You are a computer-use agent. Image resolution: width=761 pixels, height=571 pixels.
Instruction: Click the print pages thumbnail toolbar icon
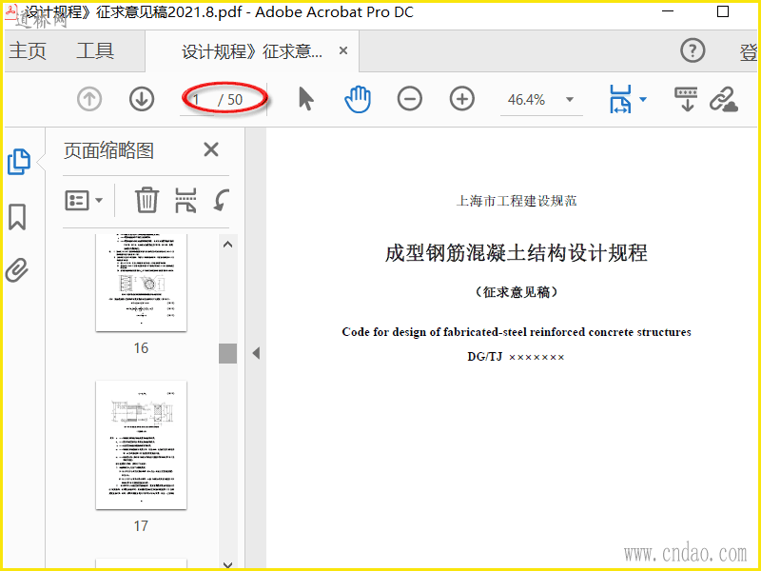pyautogui.click(x=185, y=200)
